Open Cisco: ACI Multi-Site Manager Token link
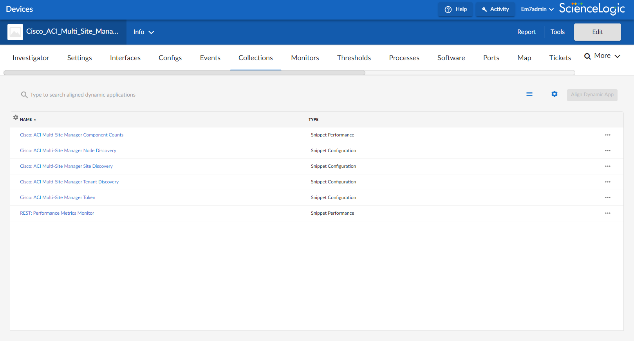Image resolution: width=634 pixels, height=341 pixels. pos(58,197)
